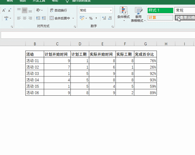Apply the orange 计算 cell style
This screenshot has width=195, height=155.
160,17
